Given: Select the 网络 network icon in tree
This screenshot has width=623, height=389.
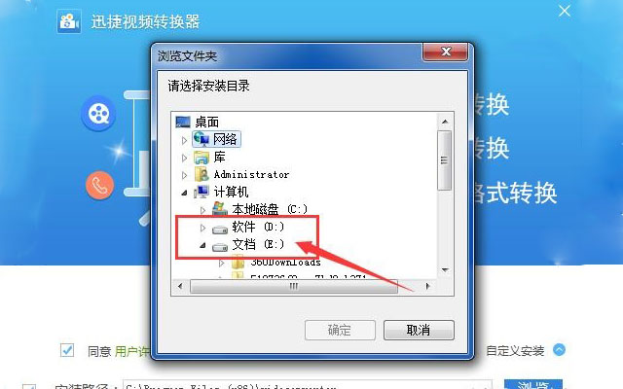Looking at the screenshot, I should [202, 139].
